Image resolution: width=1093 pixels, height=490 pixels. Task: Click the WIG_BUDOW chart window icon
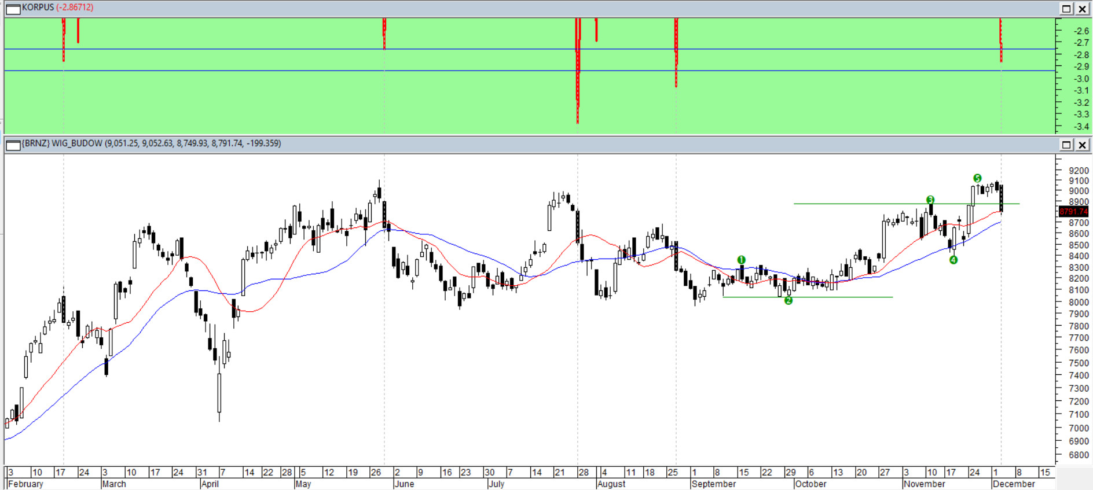coord(13,145)
